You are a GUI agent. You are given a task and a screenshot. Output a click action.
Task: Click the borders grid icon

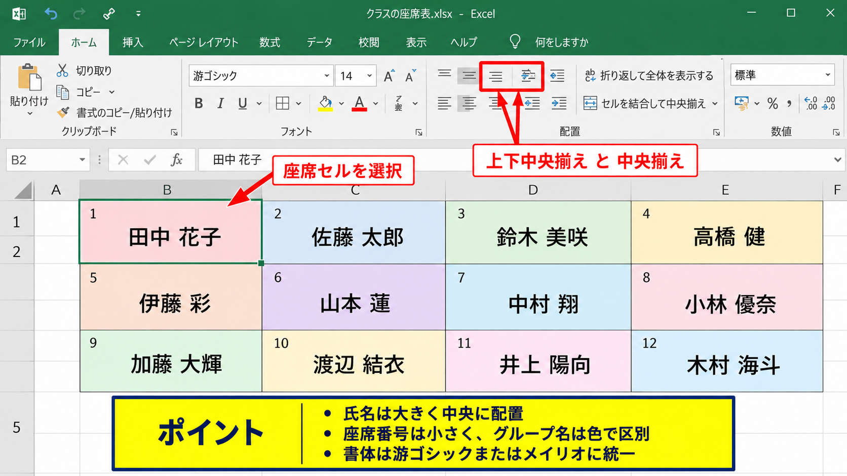click(x=283, y=104)
